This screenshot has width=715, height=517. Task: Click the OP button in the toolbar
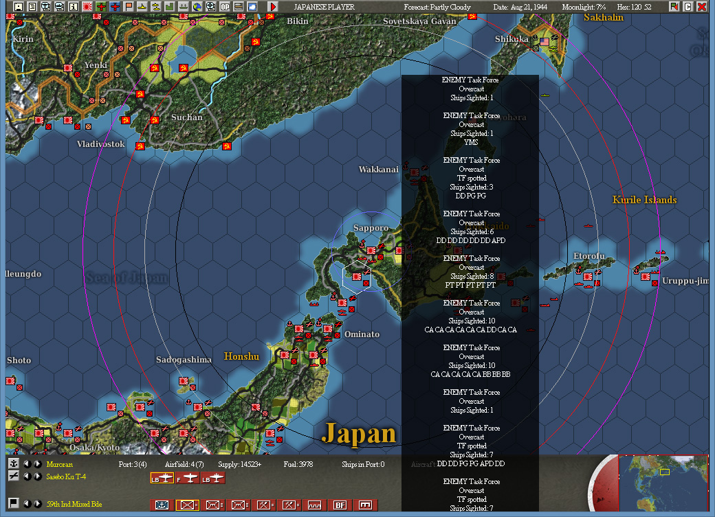pyautogui.click(x=225, y=6)
